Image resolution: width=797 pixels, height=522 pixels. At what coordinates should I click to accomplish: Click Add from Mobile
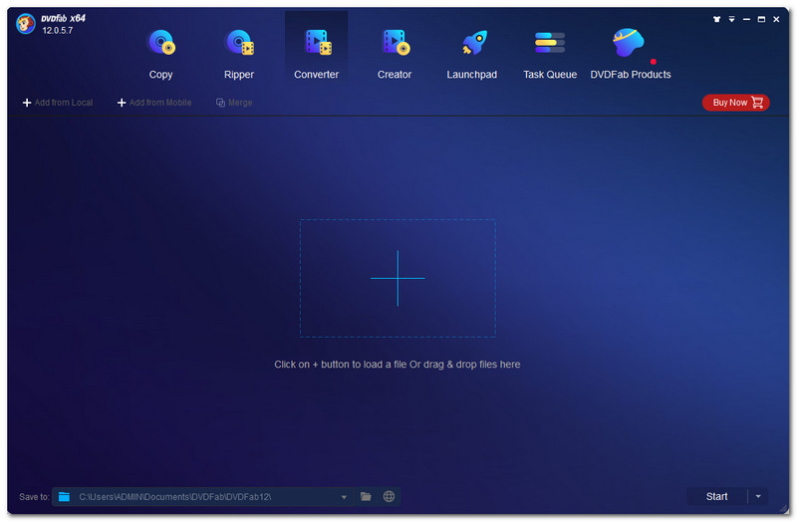154,103
